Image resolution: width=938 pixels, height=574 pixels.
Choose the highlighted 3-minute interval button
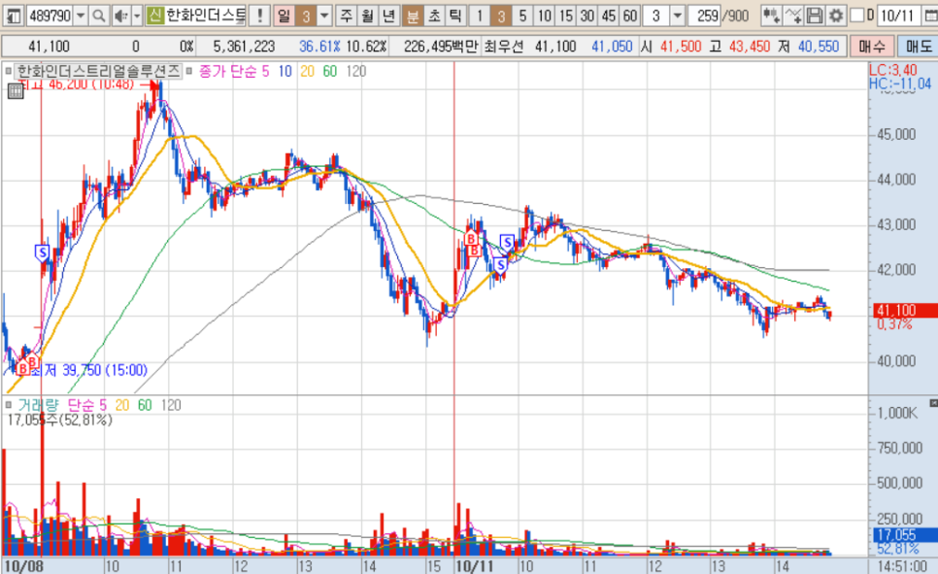pyautogui.click(x=501, y=16)
